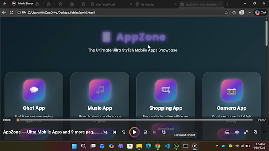Image resolution: width=269 pixels, height=151 pixels.
Task: Open the mini player view
Action: (255, 132)
